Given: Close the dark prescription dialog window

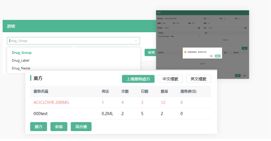Looking at the screenshot, I should 246,13.
